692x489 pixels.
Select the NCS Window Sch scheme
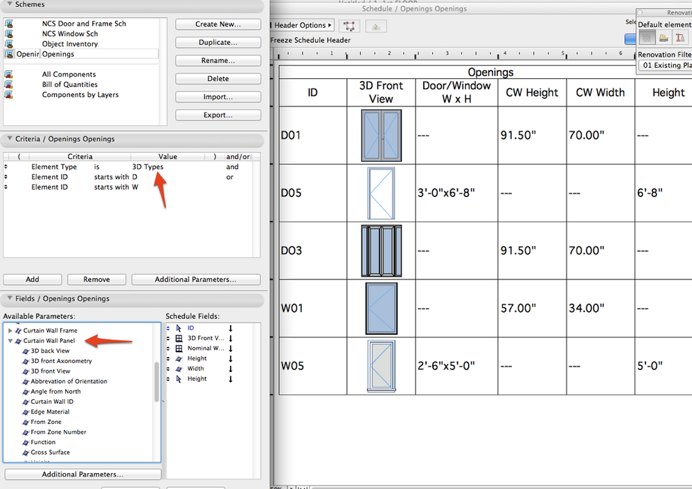[x=70, y=34]
